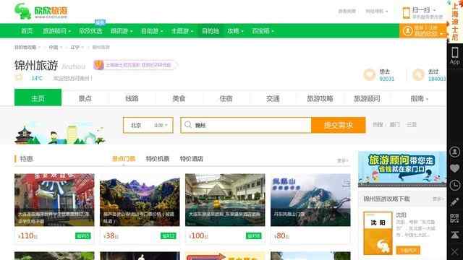Expand the 自助游 menu in navigation bar
The image size is (463, 260).
click(x=152, y=31)
